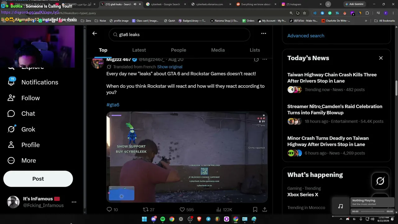
Task: View analytics for the 122K views post
Action: [224, 210]
